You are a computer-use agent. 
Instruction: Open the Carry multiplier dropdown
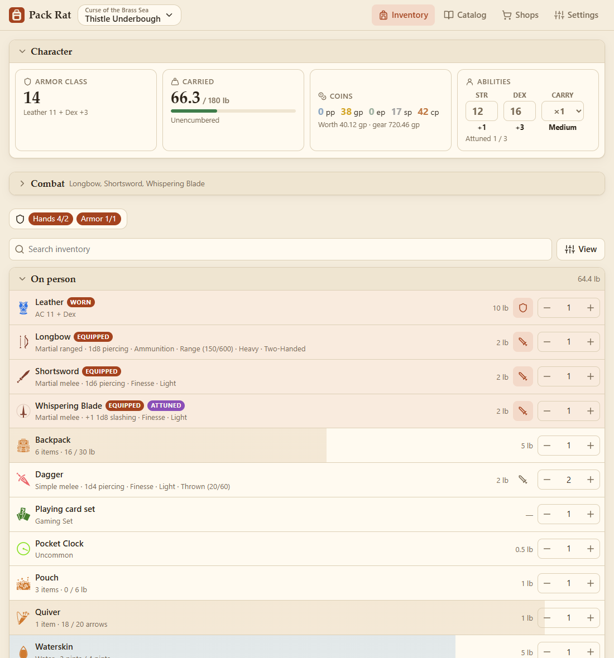pyautogui.click(x=563, y=111)
